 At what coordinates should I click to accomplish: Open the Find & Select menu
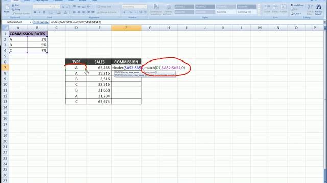[318, 10]
